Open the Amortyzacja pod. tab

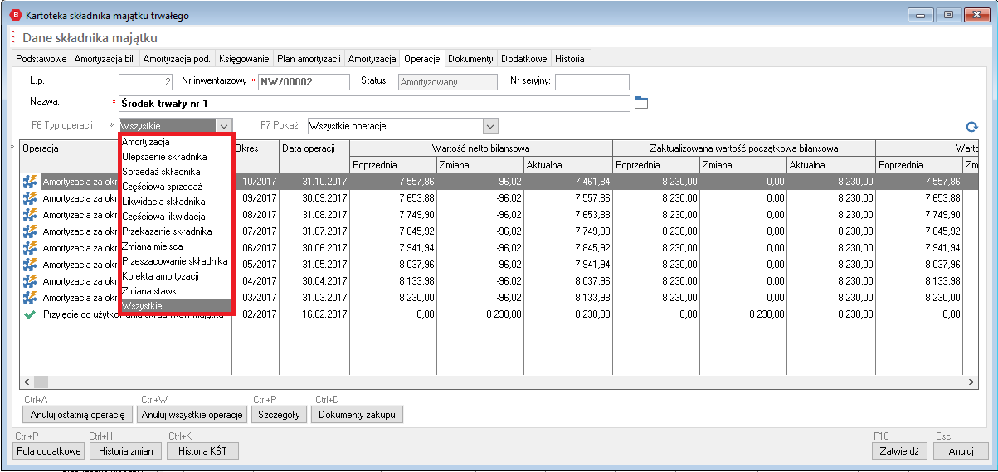click(177, 59)
